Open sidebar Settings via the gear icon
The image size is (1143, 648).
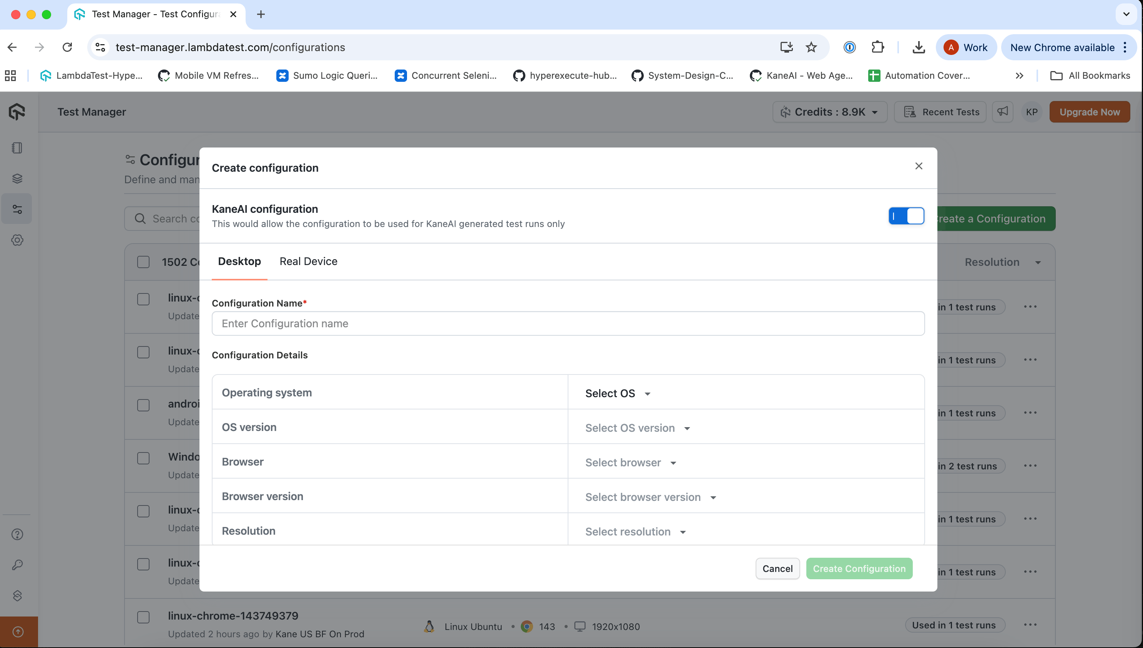[x=17, y=240]
